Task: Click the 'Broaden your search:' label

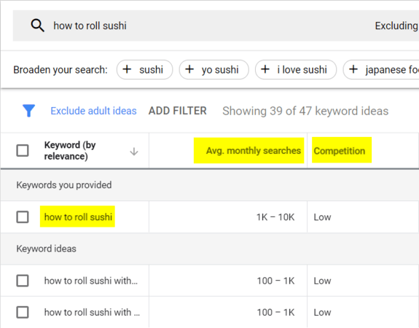Action: tap(60, 70)
